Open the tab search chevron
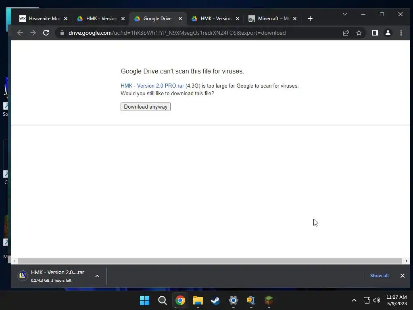Viewport: 413px width, 310px height. tap(344, 14)
